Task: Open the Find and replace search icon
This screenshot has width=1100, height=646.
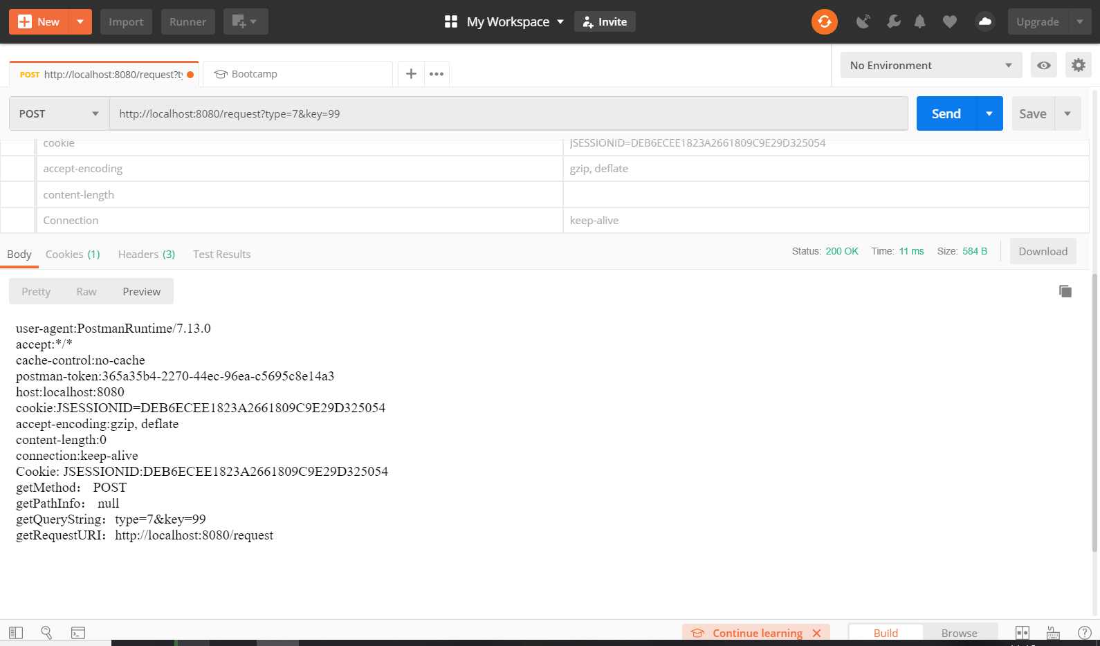Action: coord(47,632)
